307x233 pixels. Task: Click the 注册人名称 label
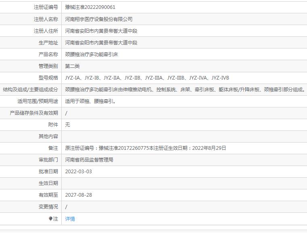(46, 19)
